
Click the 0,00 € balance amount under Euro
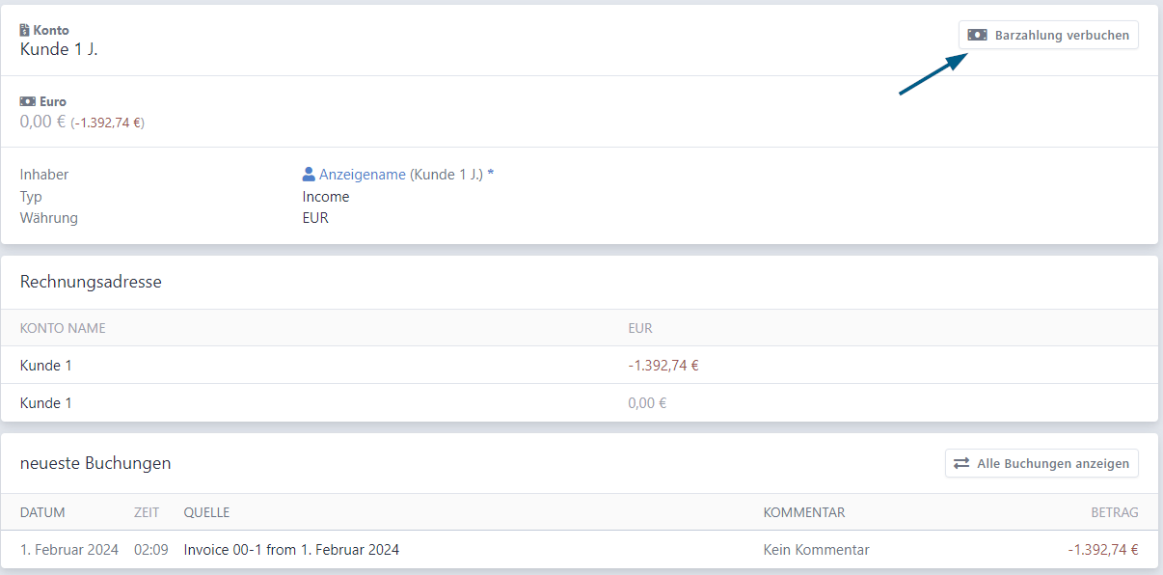click(42, 122)
